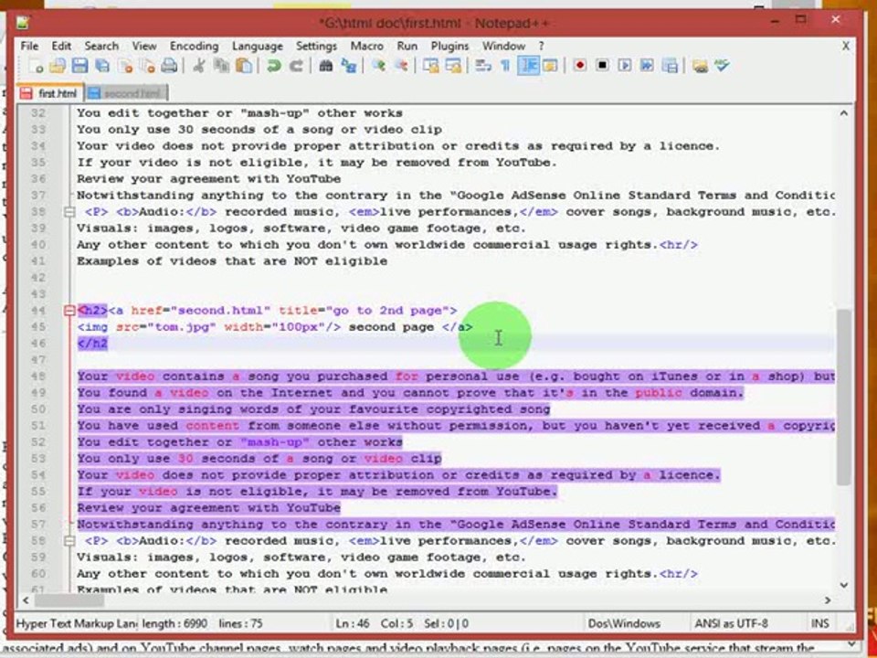Click the green Undo arrow icon
Viewport: 877px width, 658px height.
[x=273, y=66]
